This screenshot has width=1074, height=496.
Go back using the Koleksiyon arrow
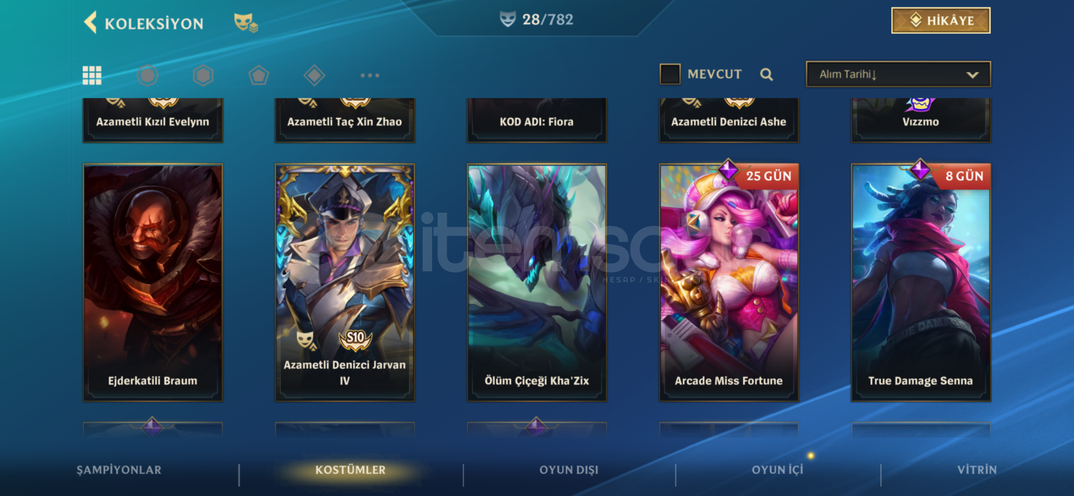[90, 22]
